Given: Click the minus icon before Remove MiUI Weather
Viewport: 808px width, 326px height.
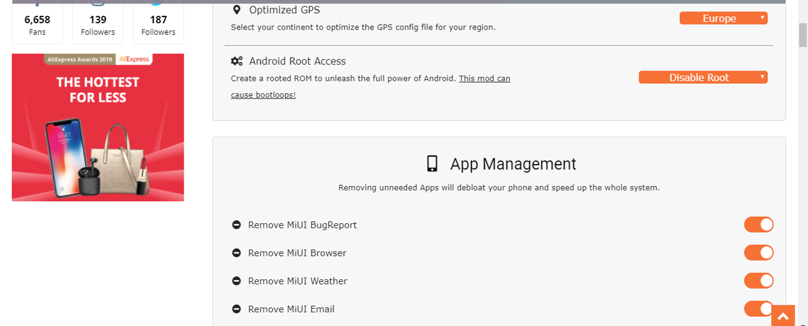Looking at the screenshot, I should (236, 281).
